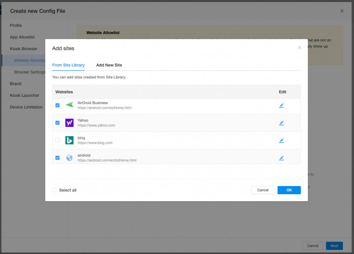
Task: Click the airdroid site name
Action: pyautogui.click(x=84, y=155)
